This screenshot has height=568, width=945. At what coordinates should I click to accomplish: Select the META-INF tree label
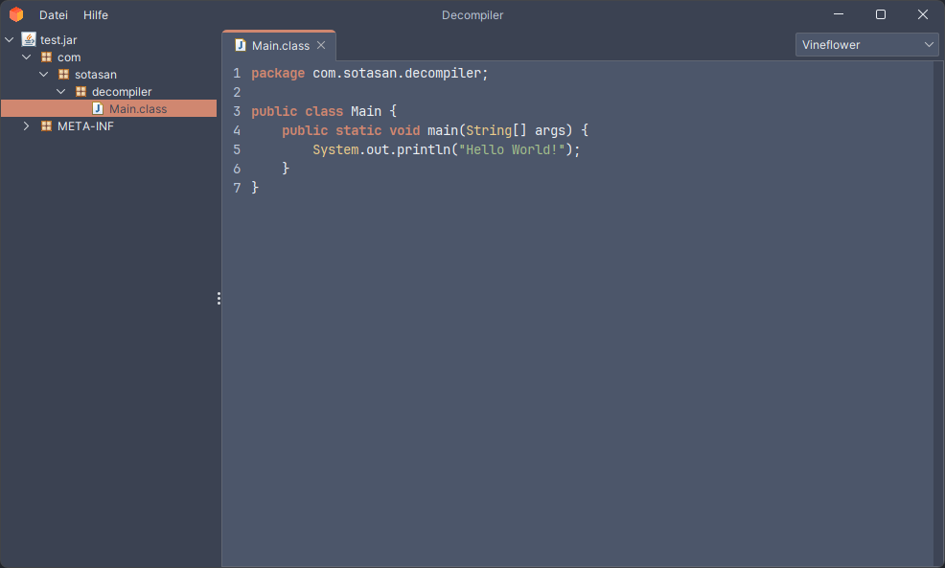(85, 125)
